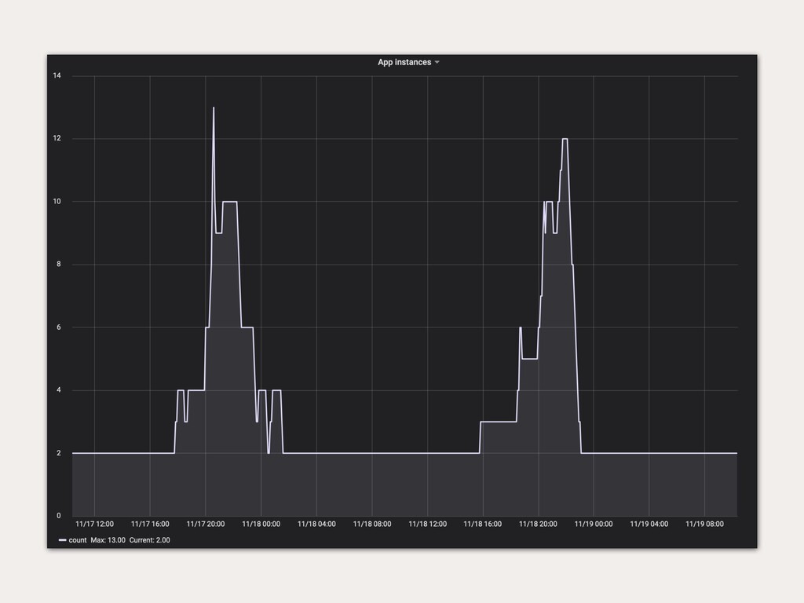
Task: Click the 11/17 20:00 x-axis label
Action: coord(206,524)
